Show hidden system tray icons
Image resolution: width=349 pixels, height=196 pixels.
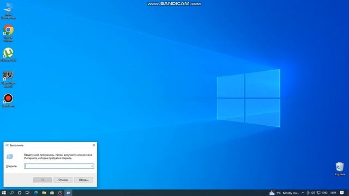click(x=303, y=193)
